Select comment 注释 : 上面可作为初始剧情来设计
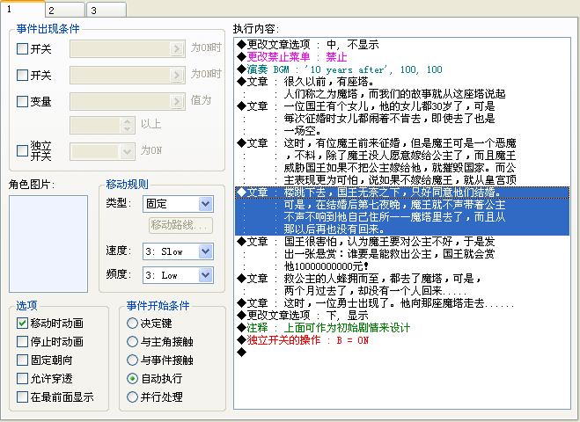This screenshot has width=580, height=422. click(x=402, y=328)
